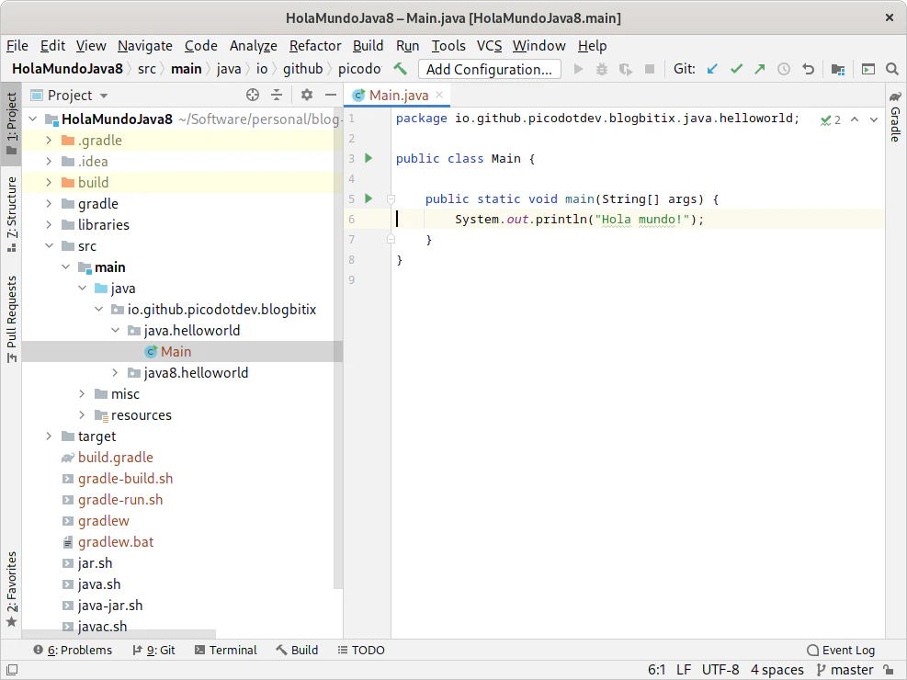The image size is (907, 680).
Task: Click the locate target icon in Project panel
Action: point(253,95)
